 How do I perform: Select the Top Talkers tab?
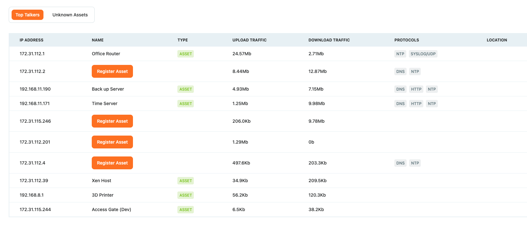click(x=28, y=15)
